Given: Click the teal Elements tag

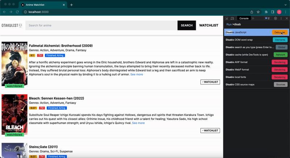Looking at the screenshot, I should (x=280, y=40).
